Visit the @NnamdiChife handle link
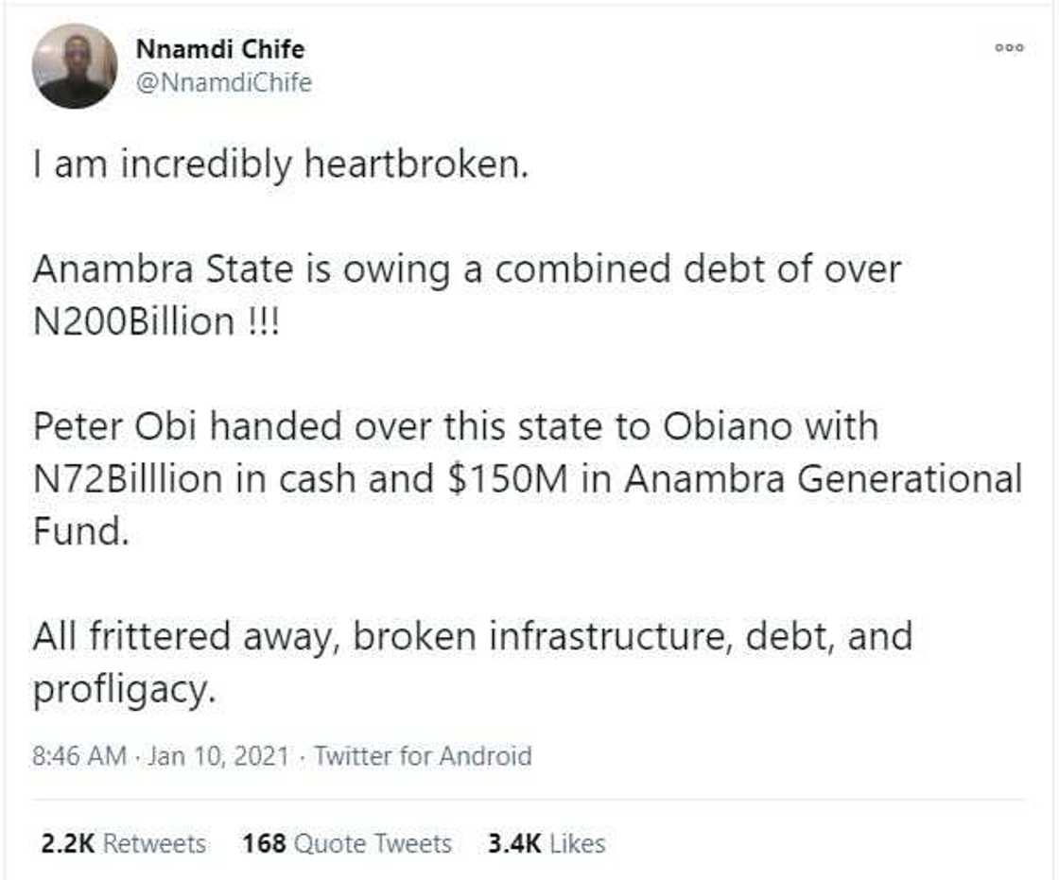 224,82
